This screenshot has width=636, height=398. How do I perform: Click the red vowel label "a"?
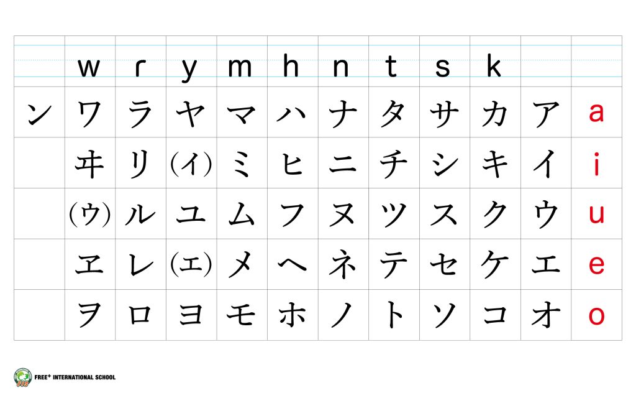pos(596,113)
